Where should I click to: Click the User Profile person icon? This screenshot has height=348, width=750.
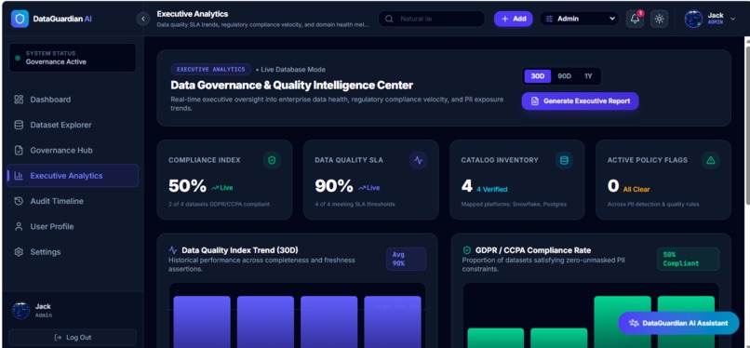[x=19, y=226]
